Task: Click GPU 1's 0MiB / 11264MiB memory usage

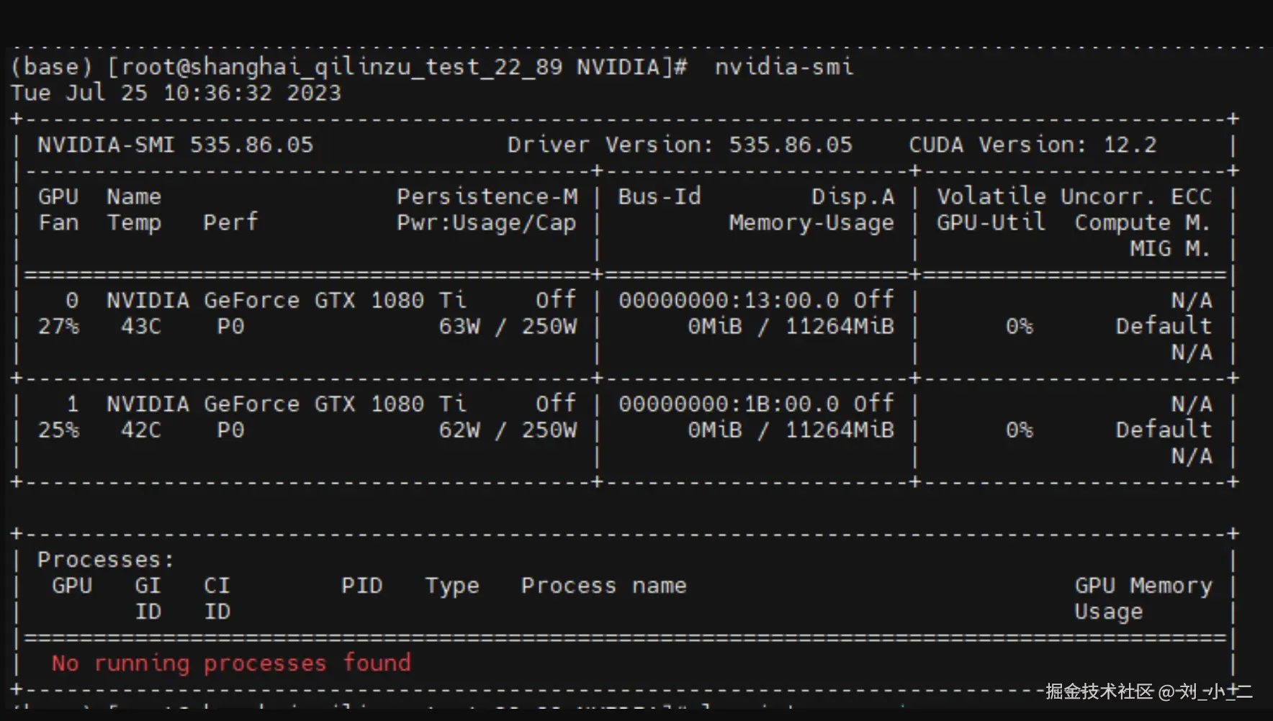Action: [791, 430]
